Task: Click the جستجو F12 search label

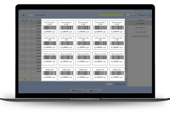Action: [x=142, y=15]
